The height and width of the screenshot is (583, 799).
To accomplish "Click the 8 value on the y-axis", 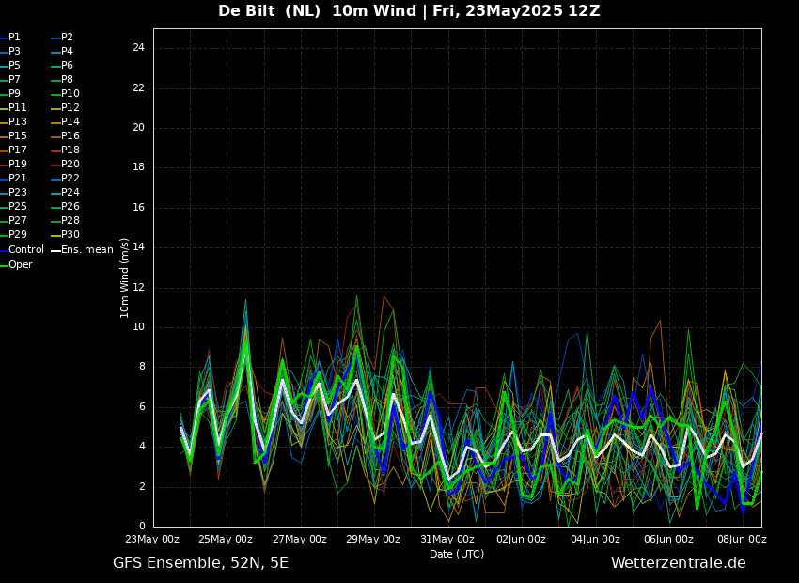I will pos(142,367).
